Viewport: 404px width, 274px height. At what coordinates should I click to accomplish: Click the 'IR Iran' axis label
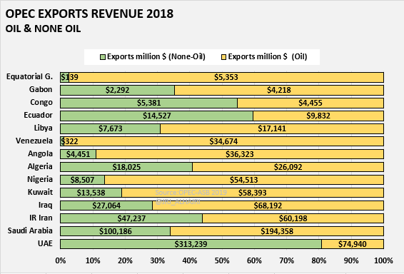click(41, 218)
